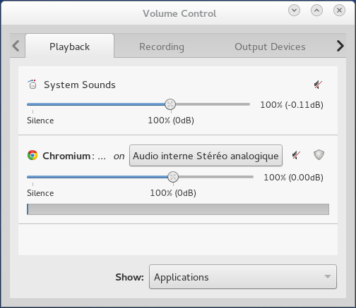Click the dropdown arrow in the Show box
356x308 pixels.
[328, 277]
